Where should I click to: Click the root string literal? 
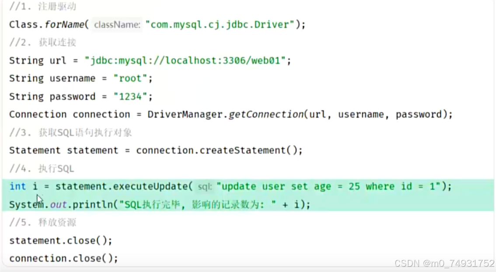pyautogui.click(x=129, y=78)
